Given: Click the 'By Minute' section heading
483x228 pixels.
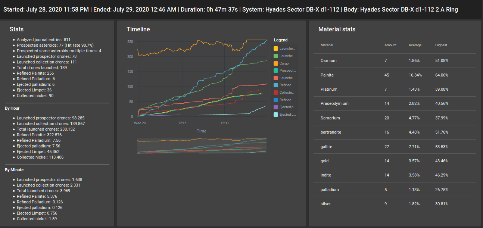Looking at the screenshot, I should [14, 170].
